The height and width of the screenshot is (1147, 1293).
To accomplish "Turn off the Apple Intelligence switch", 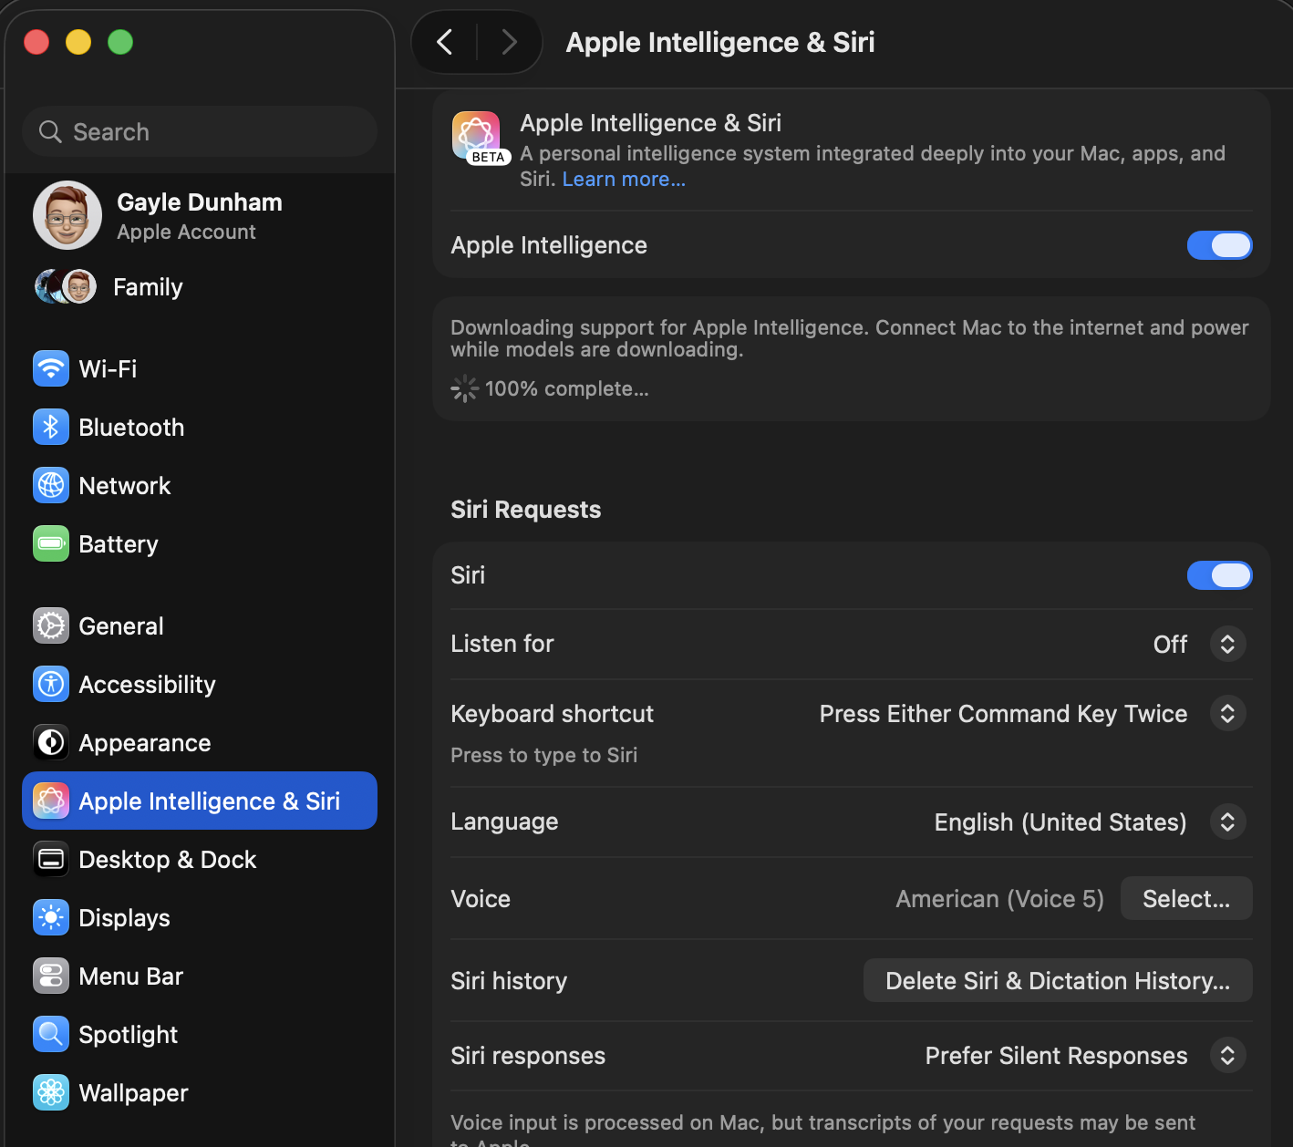I will pos(1219,245).
